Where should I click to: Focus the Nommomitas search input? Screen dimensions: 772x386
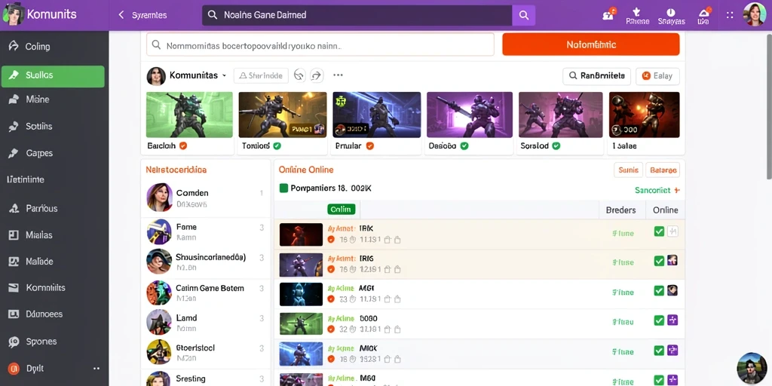pyautogui.click(x=320, y=44)
